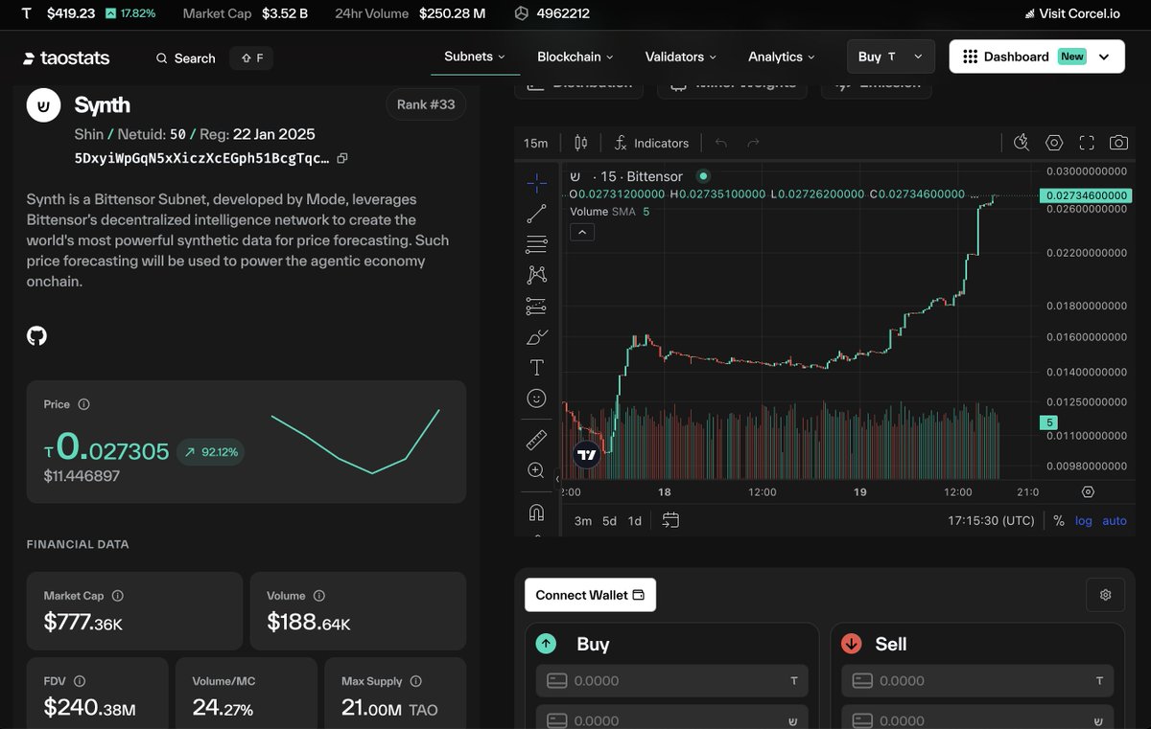Open the swap settings gear

[x=1105, y=595]
